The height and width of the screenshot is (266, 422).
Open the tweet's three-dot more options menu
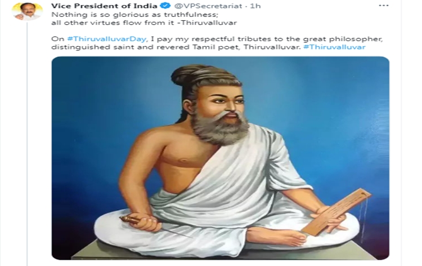384,6
